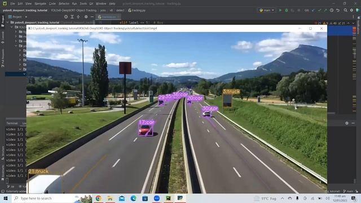Screen dimensions: 361x203
Task: Open notifications center in taskbar
Action: [x=354, y=198]
